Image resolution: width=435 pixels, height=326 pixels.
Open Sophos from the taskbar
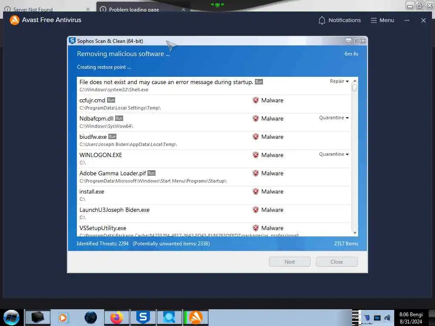click(143, 318)
